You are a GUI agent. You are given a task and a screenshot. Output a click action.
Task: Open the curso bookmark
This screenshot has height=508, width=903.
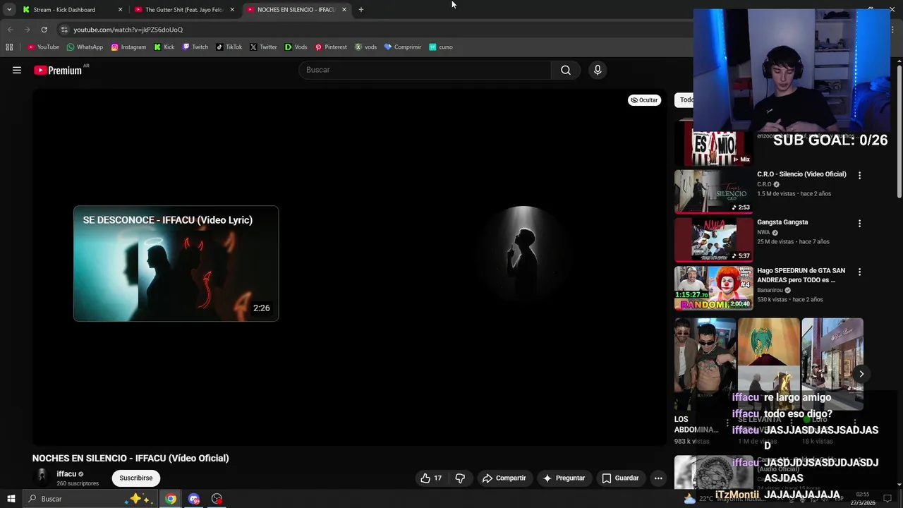(441, 47)
